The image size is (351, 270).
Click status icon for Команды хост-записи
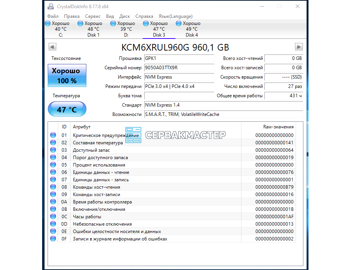click(x=53, y=194)
